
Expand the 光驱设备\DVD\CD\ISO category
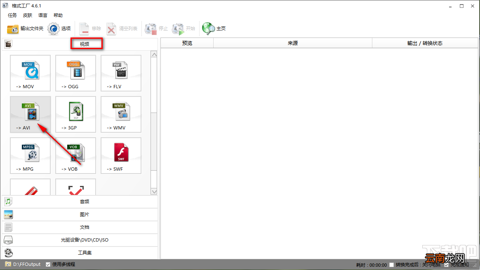[x=80, y=240]
